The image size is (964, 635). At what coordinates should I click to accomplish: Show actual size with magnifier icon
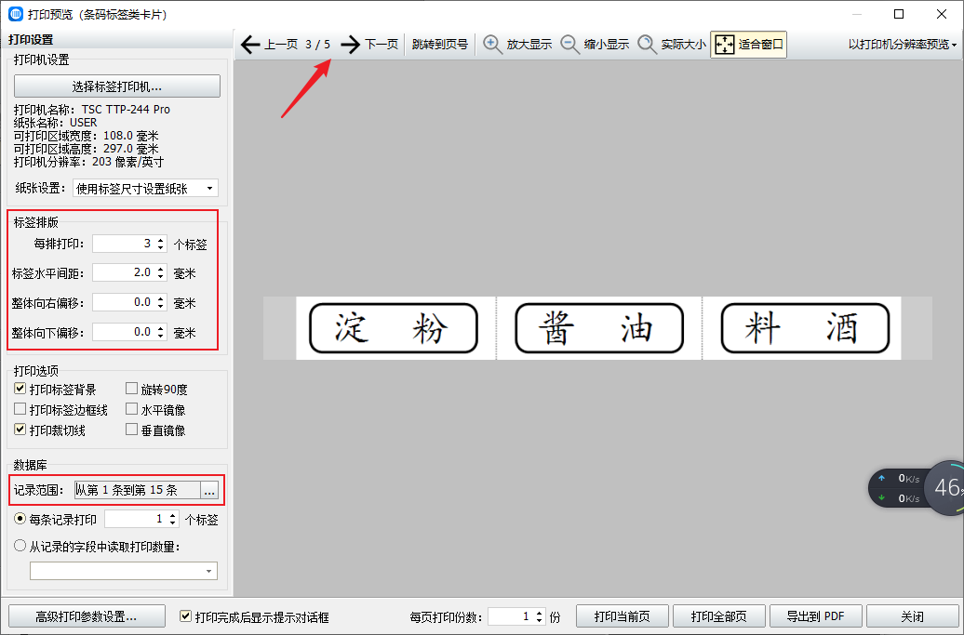coord(648,45)
